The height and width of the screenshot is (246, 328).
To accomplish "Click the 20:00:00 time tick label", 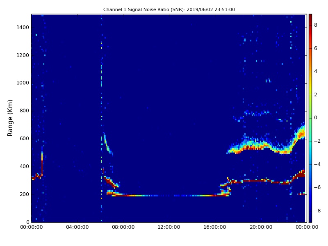I will pos(261,228).
